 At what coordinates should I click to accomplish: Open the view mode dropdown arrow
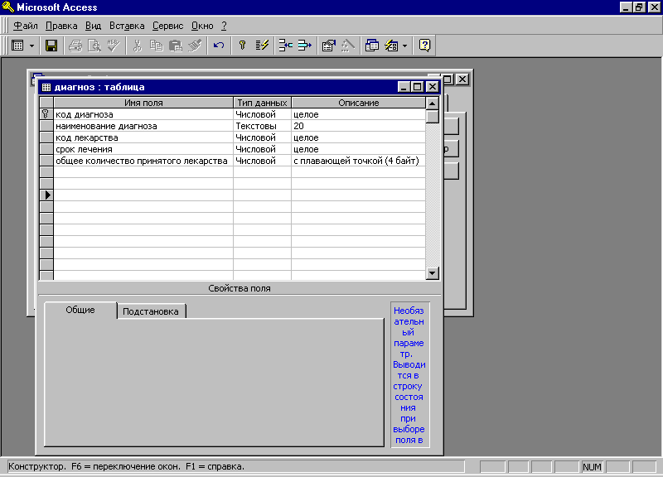pyautogui.click(x=31, y=46)
